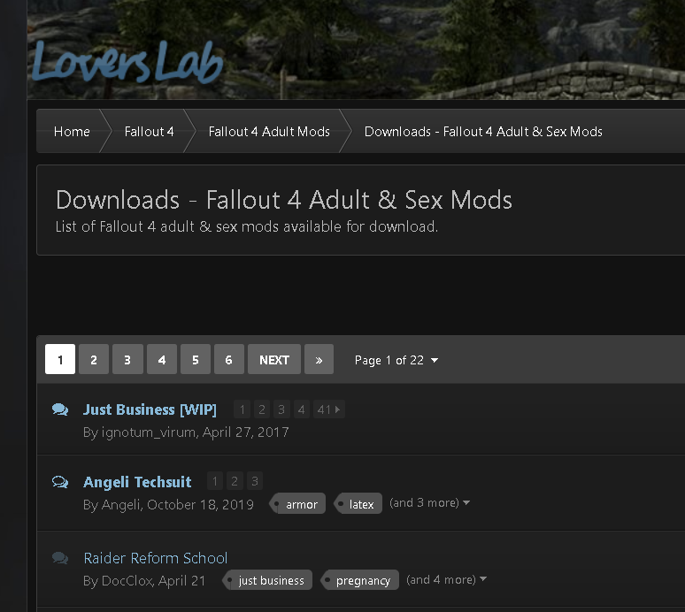Select the just business tag
The width and height of the screenshot is (685, 612).
pyautogui.click(x=267, y=580)
